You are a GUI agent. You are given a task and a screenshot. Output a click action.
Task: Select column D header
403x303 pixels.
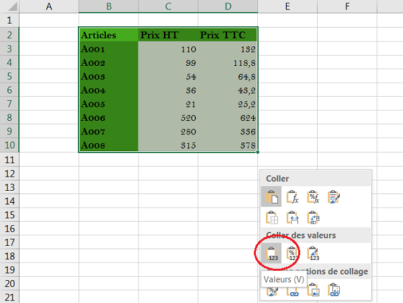[x=228, y=6]
